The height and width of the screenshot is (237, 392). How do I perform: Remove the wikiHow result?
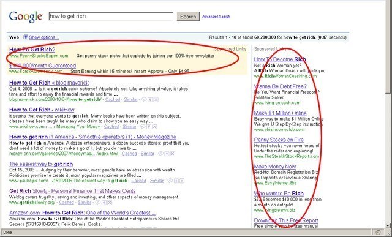coord(154,127)
